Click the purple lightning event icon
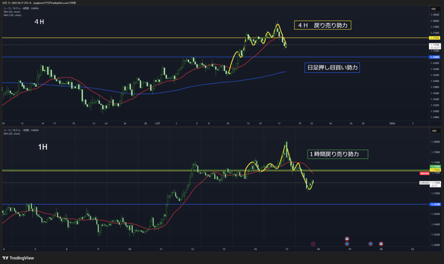Screen dimensions: 444x264 (x=313, y=244)
